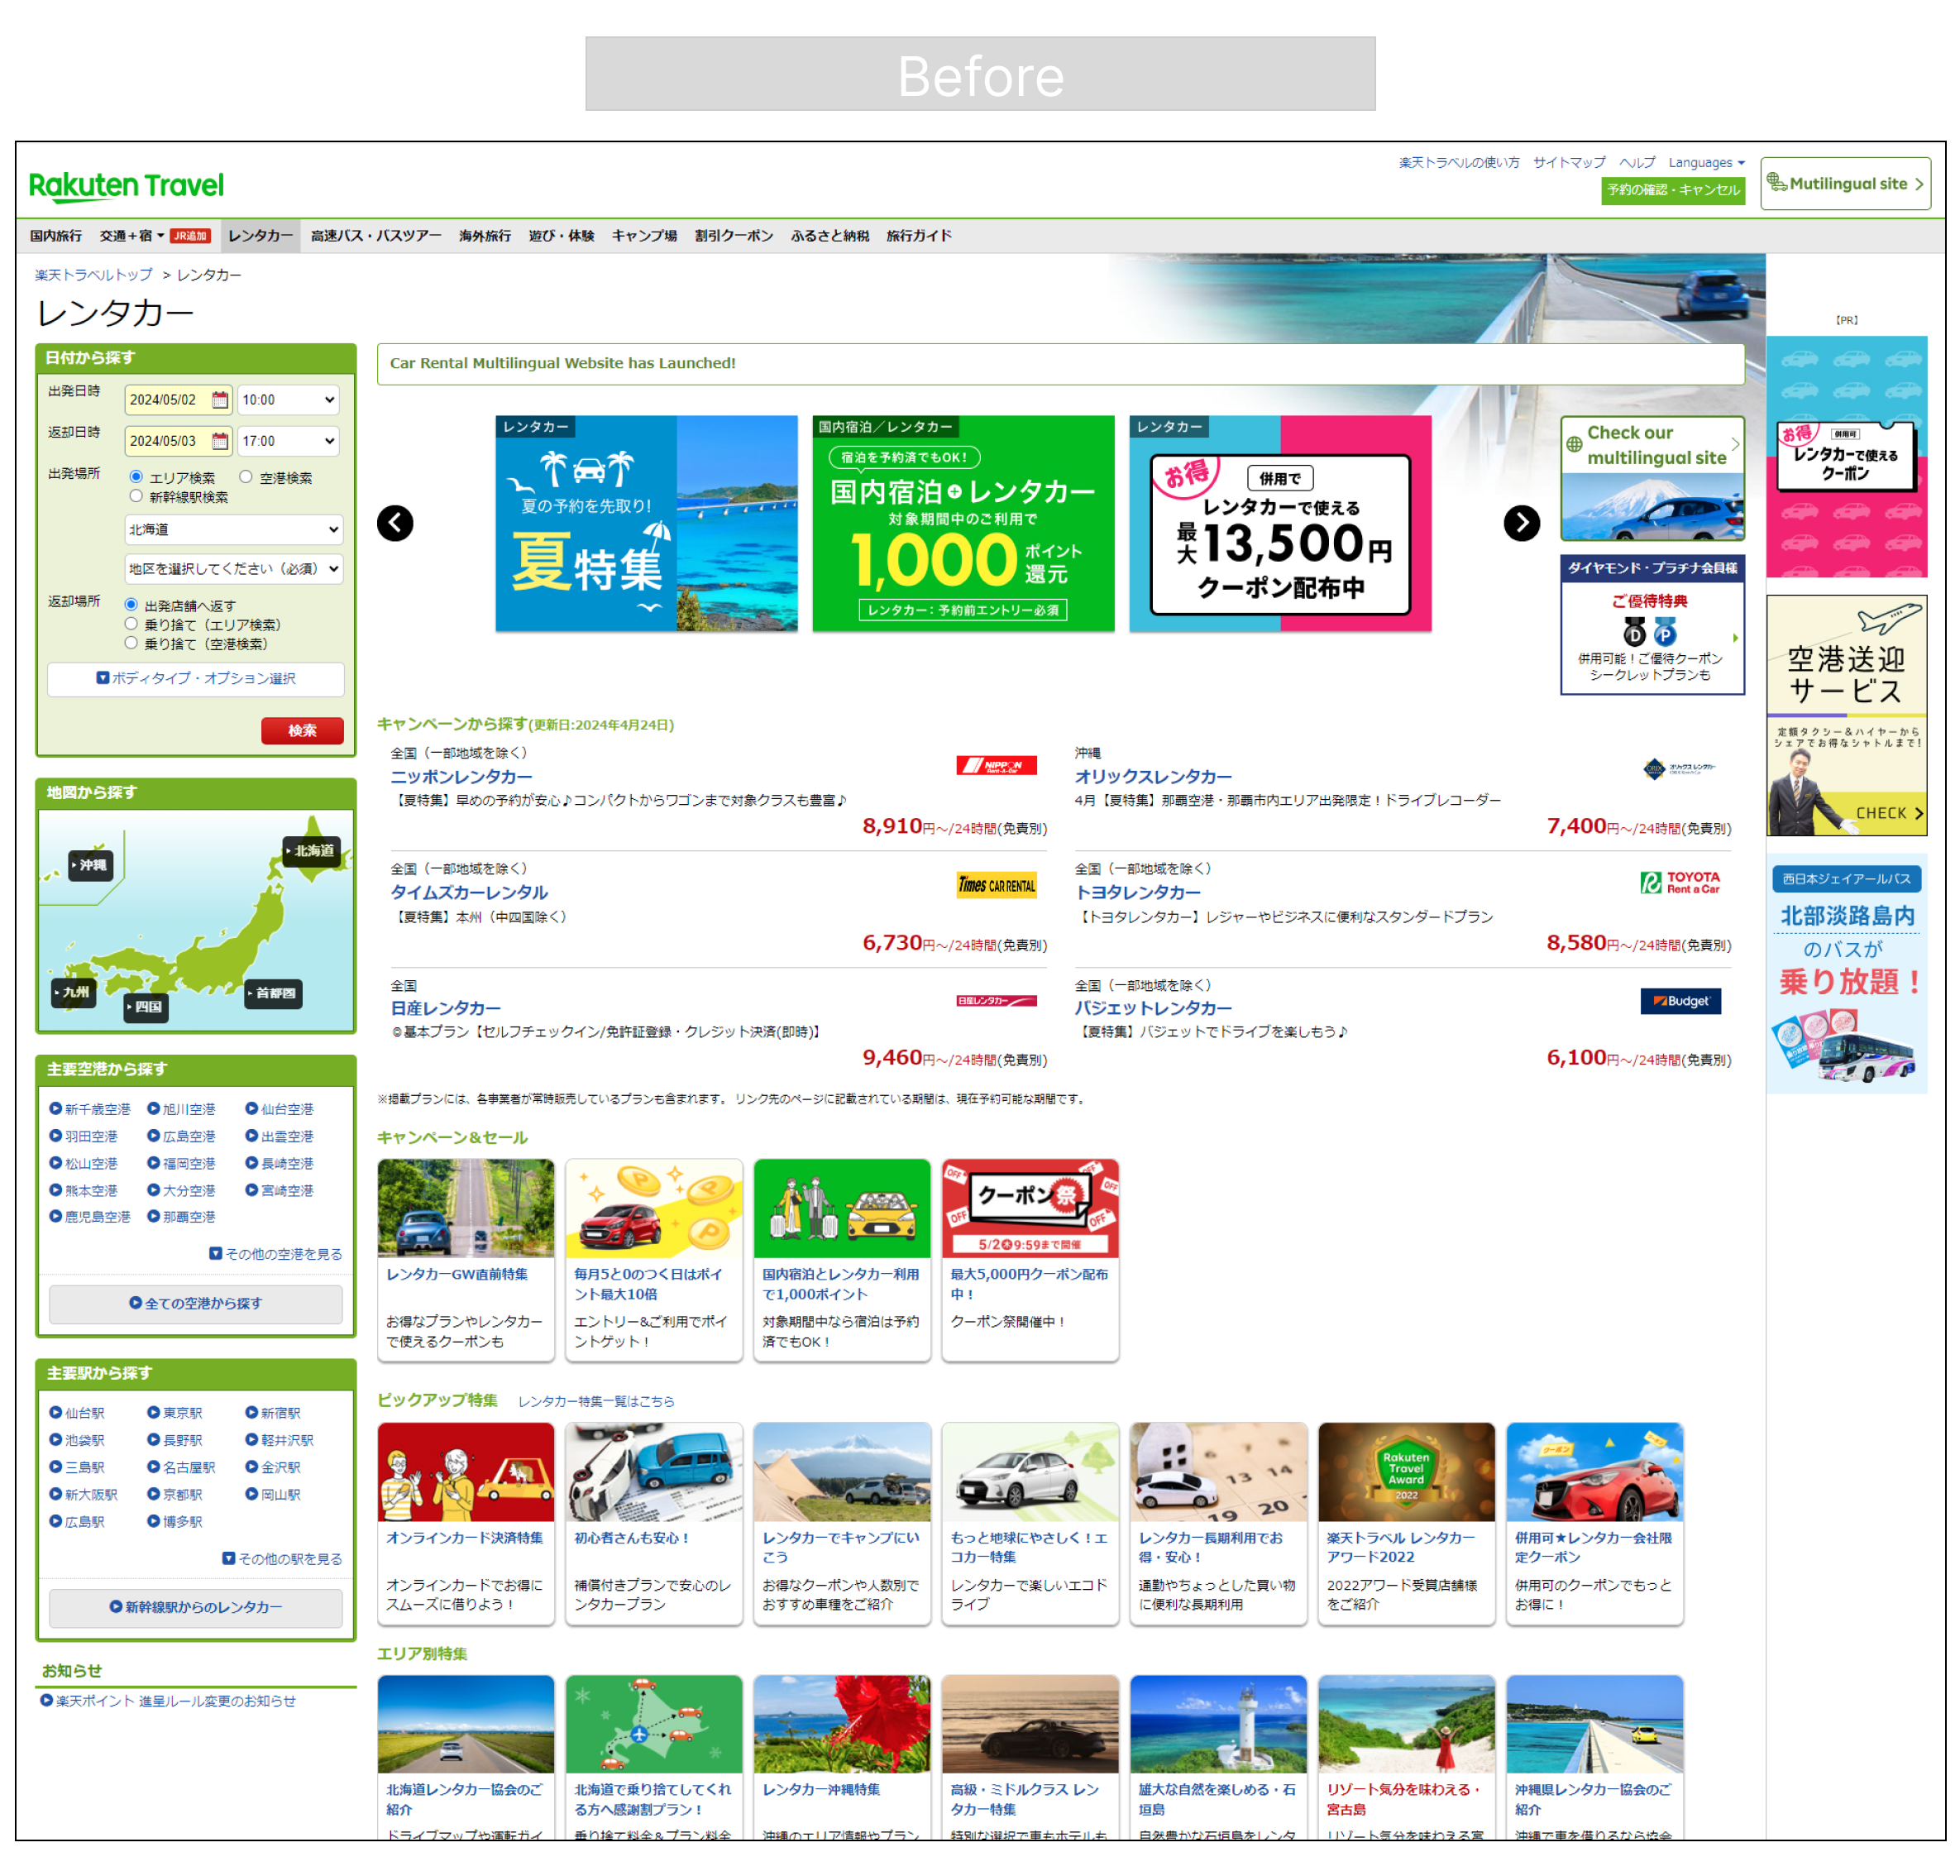Open the departure date calendar icon
Screen dimensions: 1960x1876
pos(220,400)
